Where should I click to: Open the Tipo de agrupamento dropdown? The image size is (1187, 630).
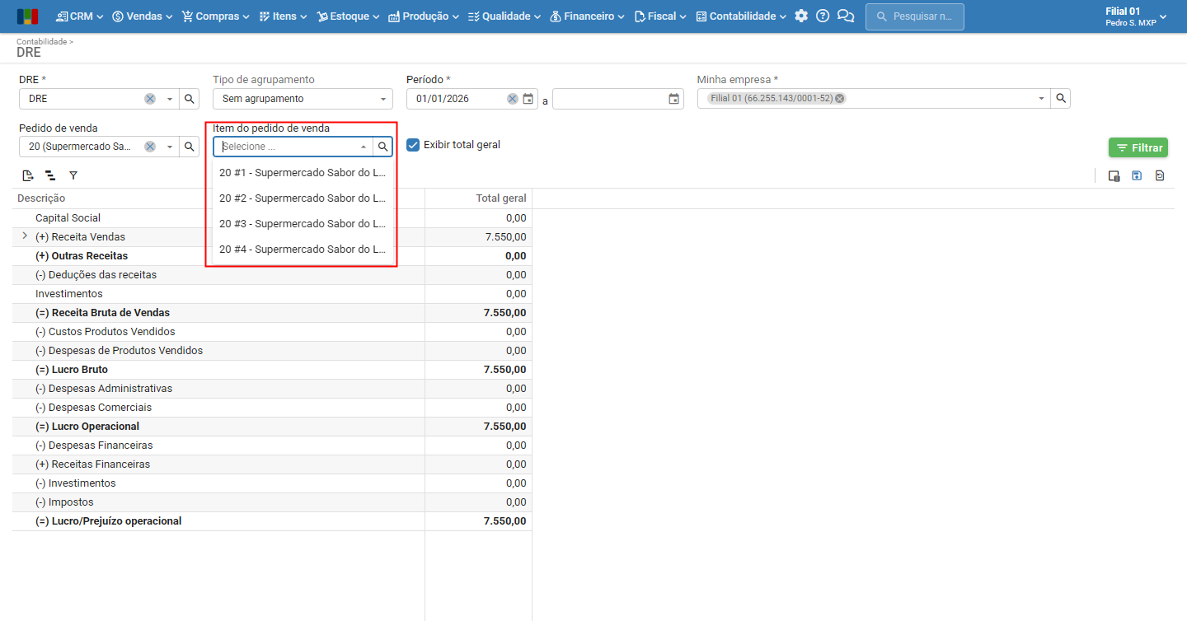303,99
